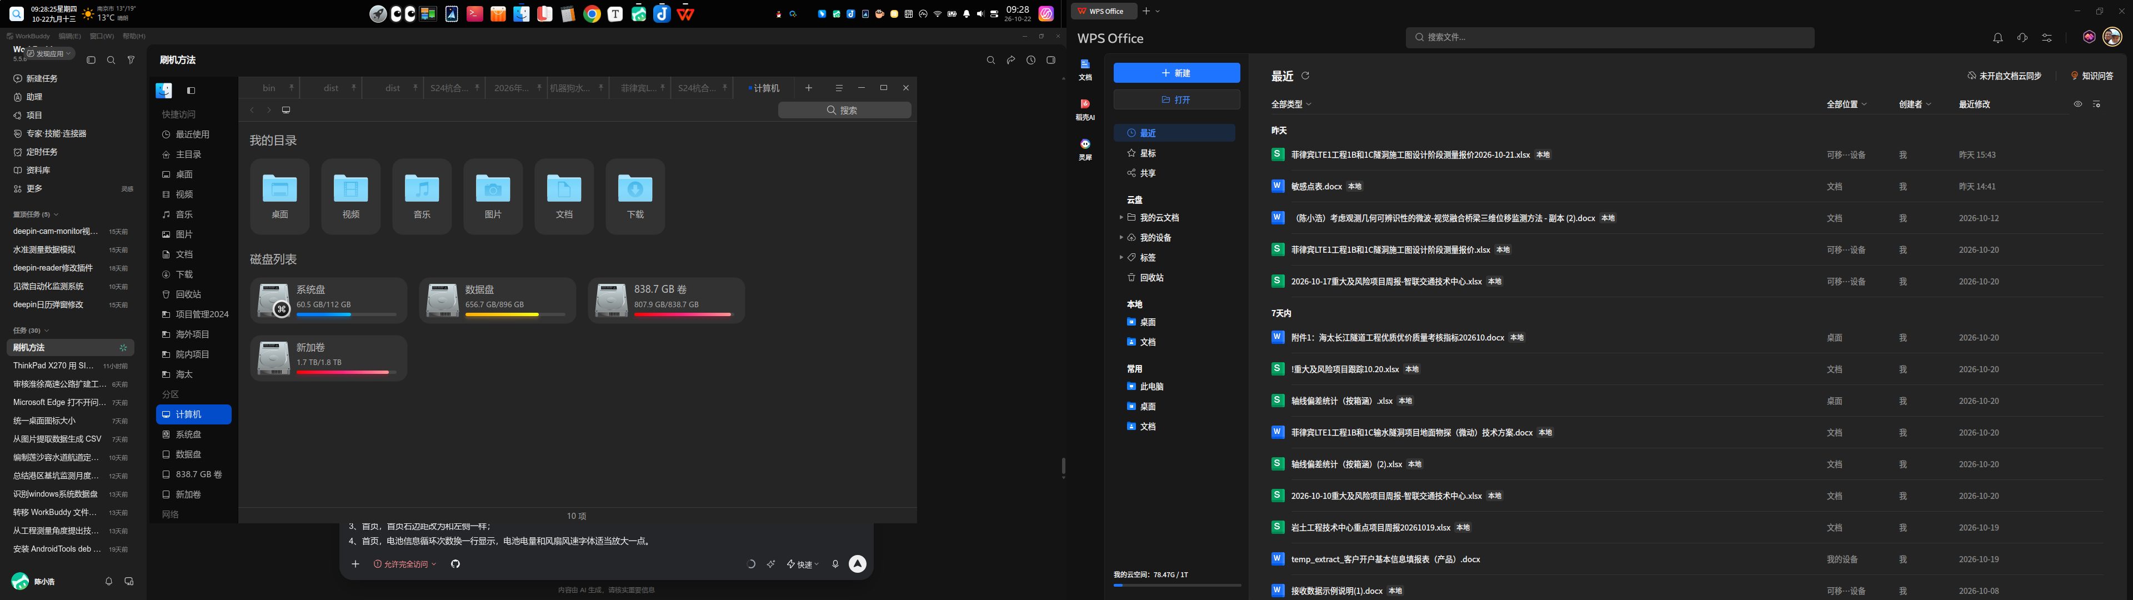Click the filter funnel icon in WorkBuddy sidebar
The image size is (2133, 600).
coord(131,59)
